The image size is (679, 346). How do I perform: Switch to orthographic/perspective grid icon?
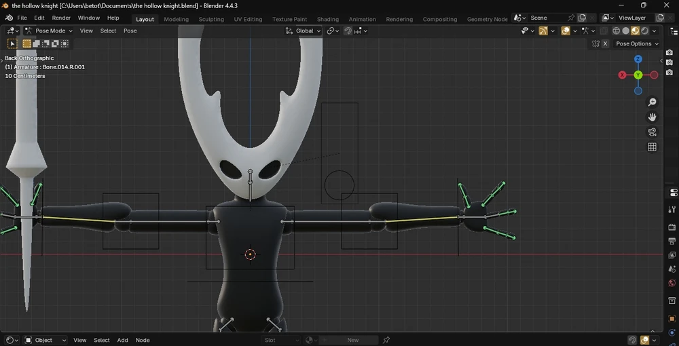tap(652, 147)
